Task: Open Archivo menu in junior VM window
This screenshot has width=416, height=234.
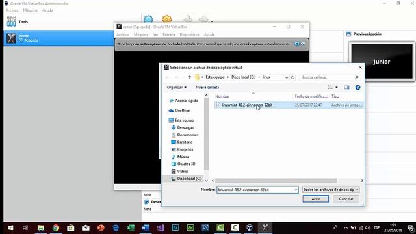Action: pos(123,34)
